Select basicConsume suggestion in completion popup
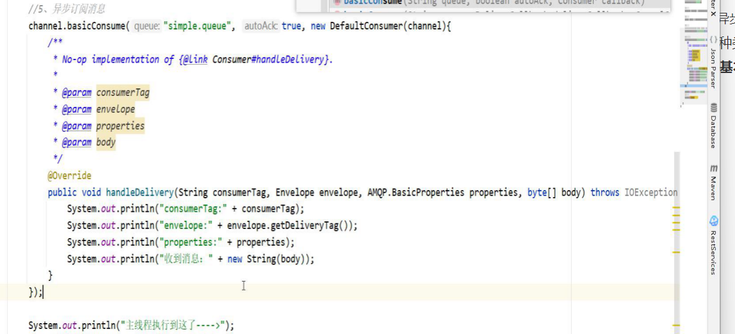Image resolution: width=735 pixels, height=334 pixels. 499,3
